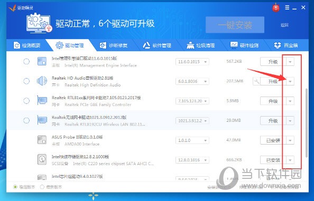
Task: Open version dropdown showing 1.0.1.0
Action: 192,140
